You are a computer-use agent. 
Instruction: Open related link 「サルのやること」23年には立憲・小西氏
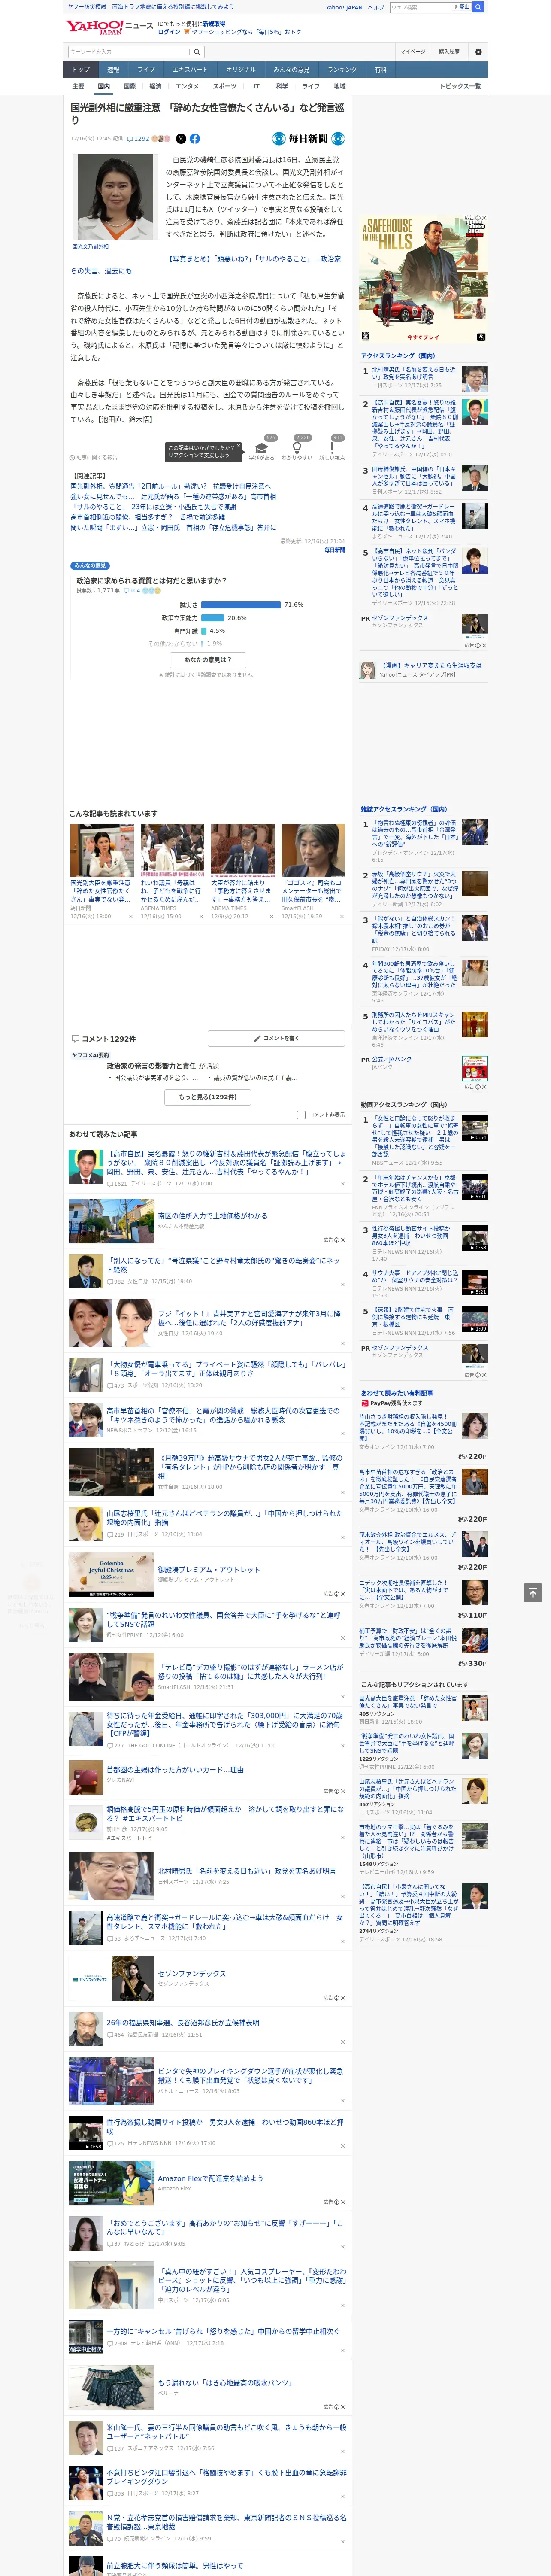click(153, 507)
